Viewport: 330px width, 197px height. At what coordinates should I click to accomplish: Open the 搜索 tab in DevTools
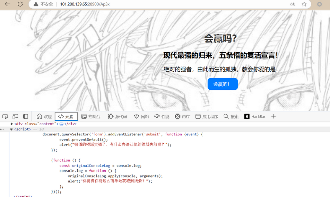click(x=231, y=116)
